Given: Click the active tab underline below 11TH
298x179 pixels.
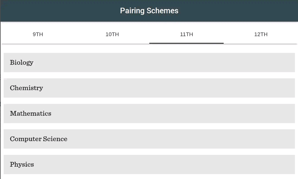Looking at the screenshot, I should (186, 43).
